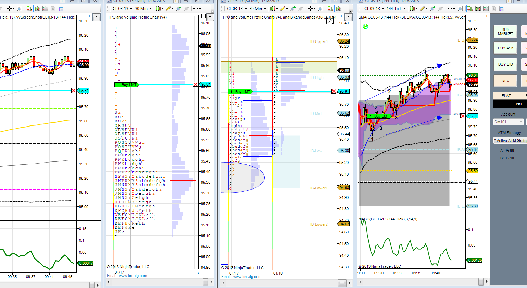Expand black arrow dropdown in analBRangeBands chart
The image size is (527, 288).
pyautogui.click(x=349, y=16)
